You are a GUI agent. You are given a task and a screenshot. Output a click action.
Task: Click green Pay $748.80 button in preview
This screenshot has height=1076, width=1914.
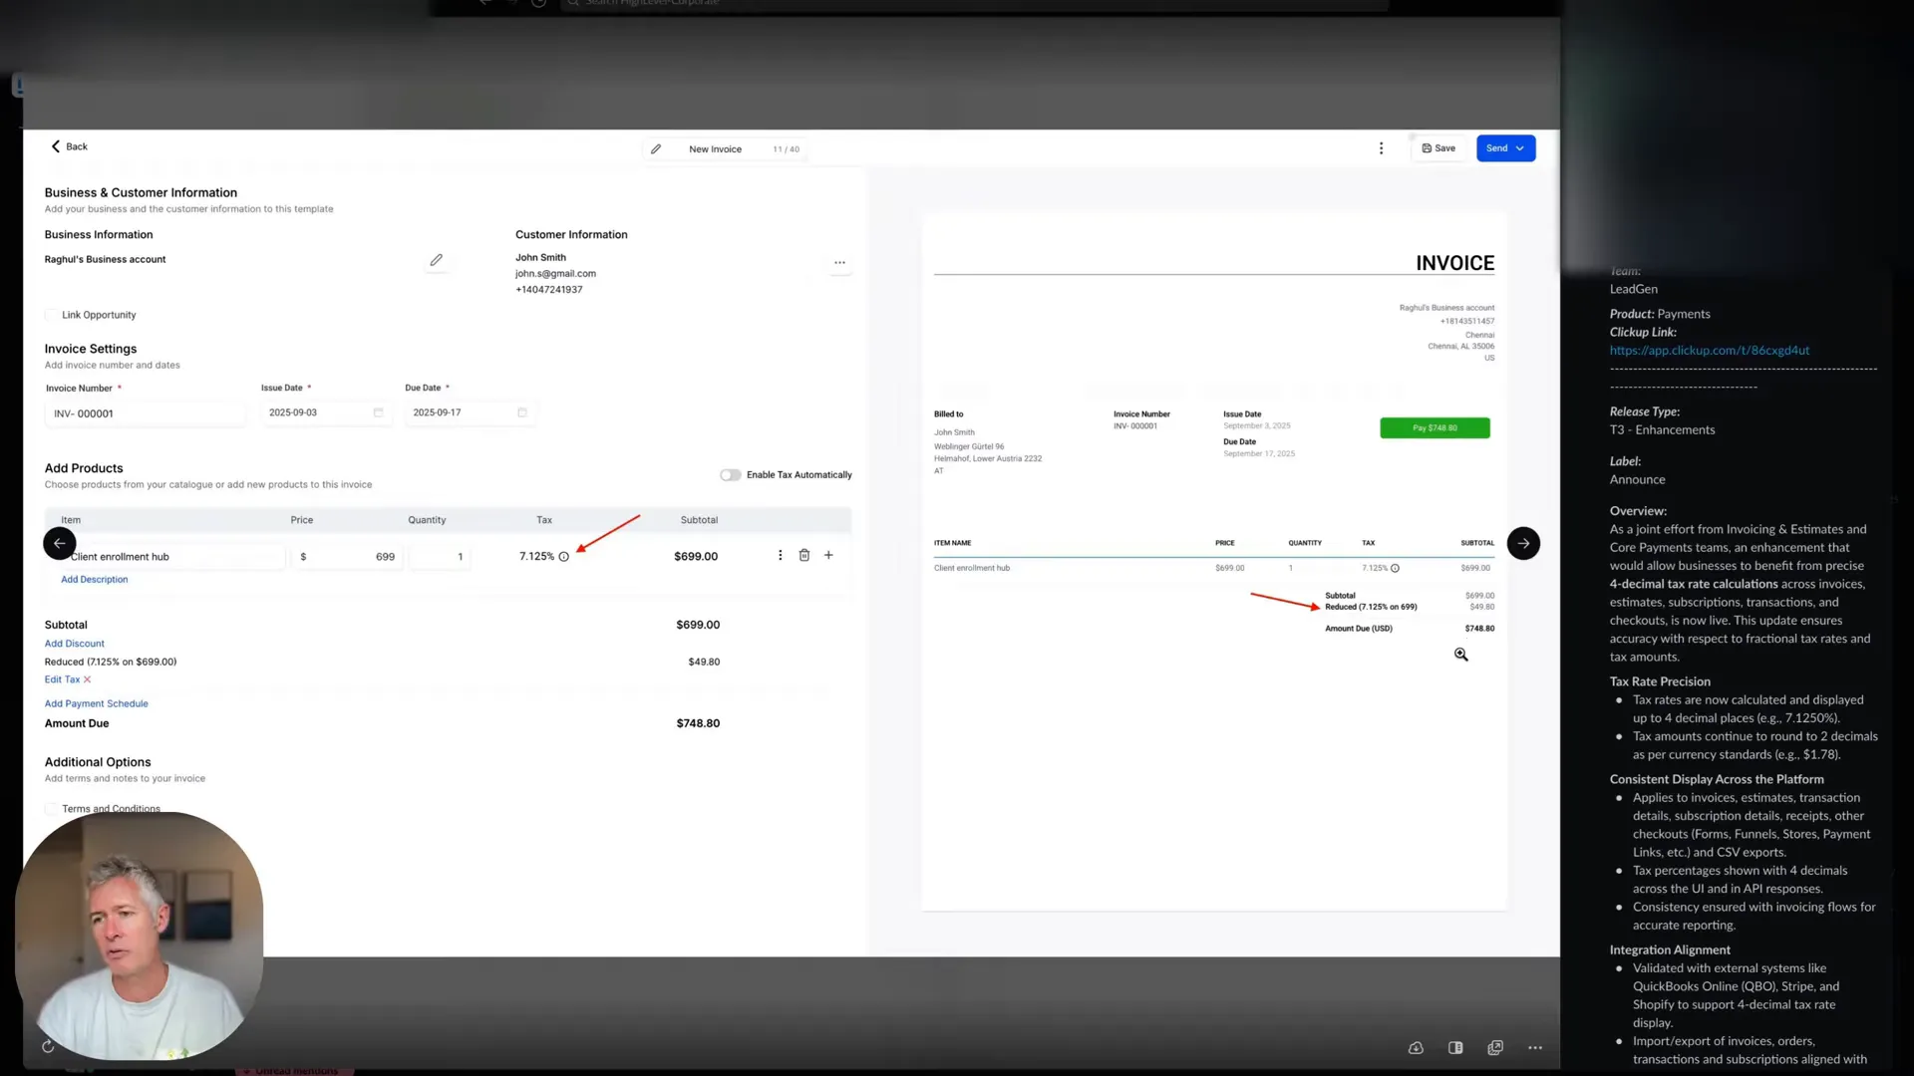(1435, 428)
